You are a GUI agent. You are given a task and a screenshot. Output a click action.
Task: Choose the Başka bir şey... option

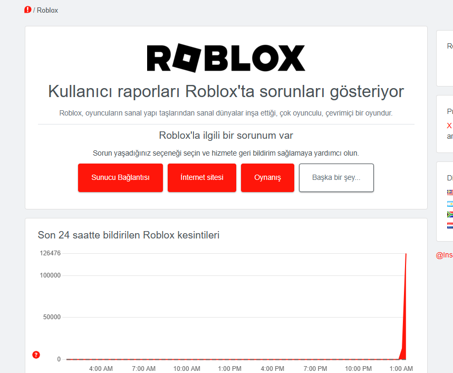click(x=336, y=178)
